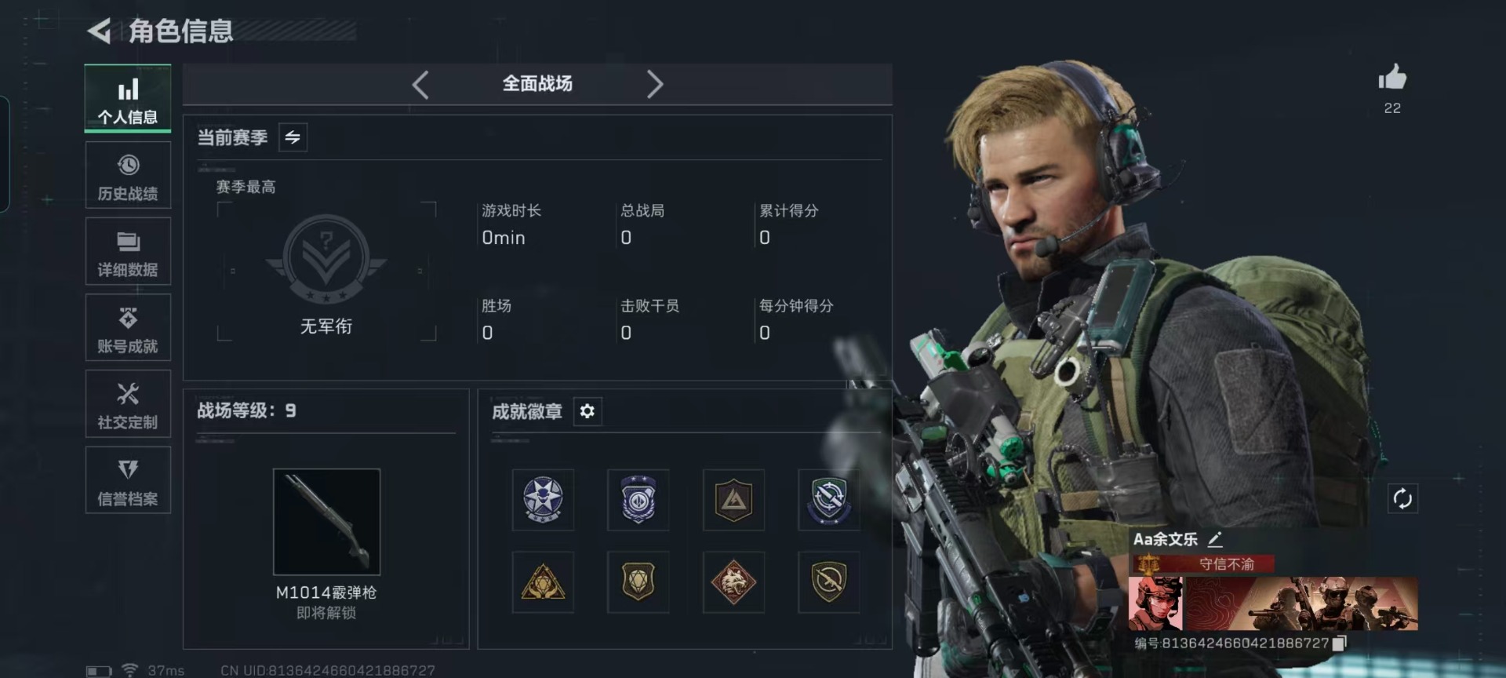This screenshot has width=1506, height=678.
Task: Rotate the character model with the refresh icon
Action: (1402, 498)
